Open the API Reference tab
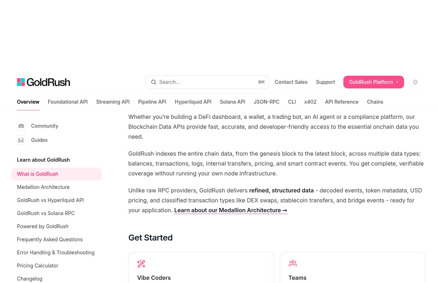438x283 pixels. [x=342, y=102]
